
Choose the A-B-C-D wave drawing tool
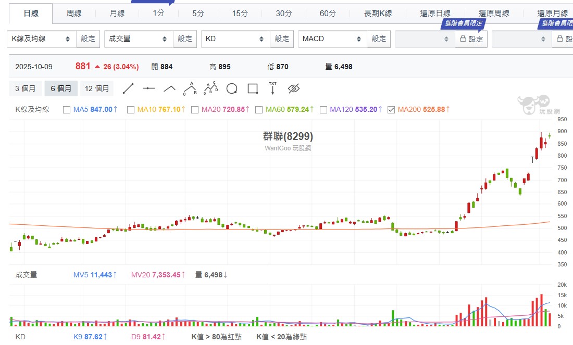click(210, 88)
